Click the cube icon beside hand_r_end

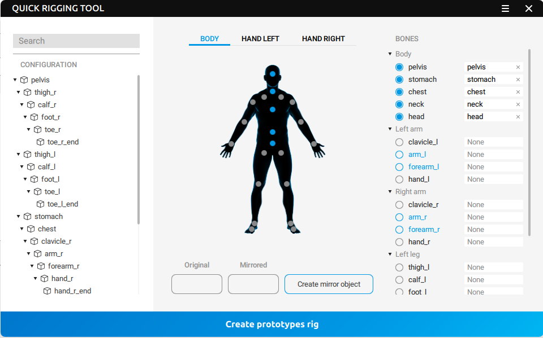(47, 291)
